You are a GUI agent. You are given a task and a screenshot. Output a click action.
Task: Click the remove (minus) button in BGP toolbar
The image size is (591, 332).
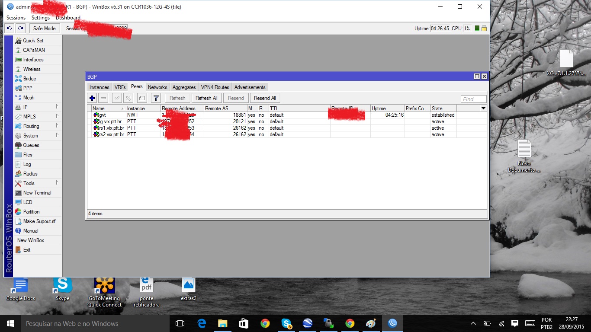[103, 98]
